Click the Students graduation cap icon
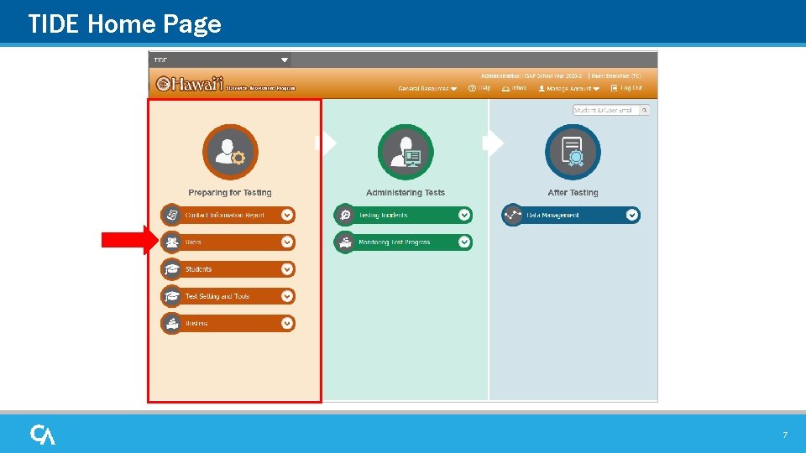Screen dimensions: 806x453 171,269
